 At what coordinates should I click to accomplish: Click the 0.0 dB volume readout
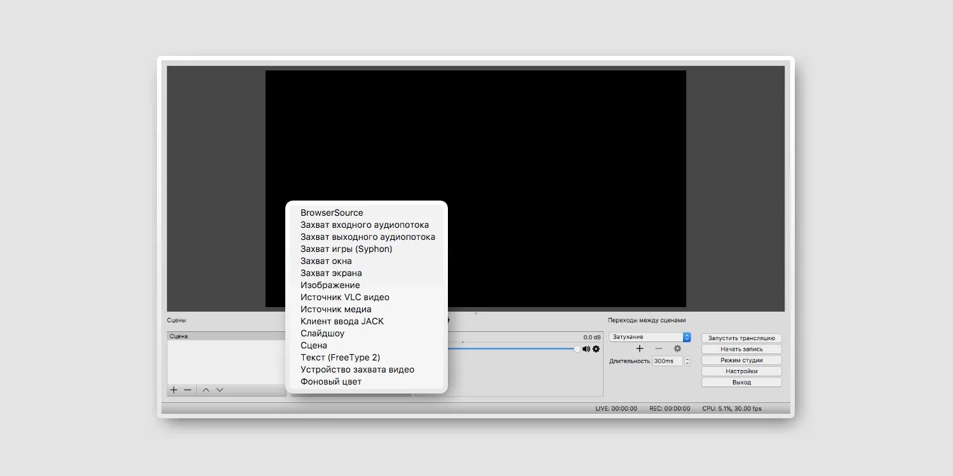(592, 338)
